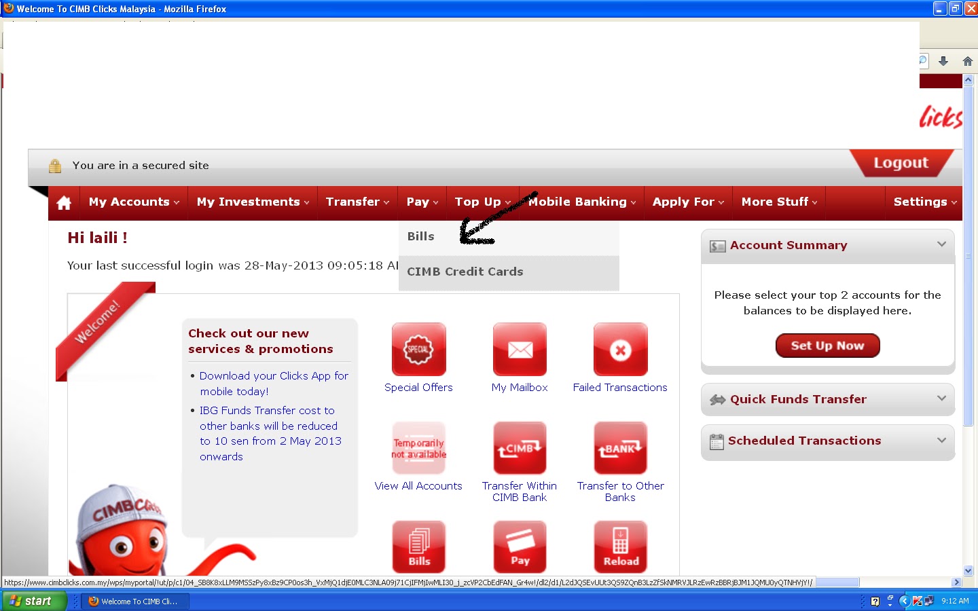Viewport: 978px width, 611px height.
Task: Expand the Quick Funds Transfer panel chevron
Action: 941,399
